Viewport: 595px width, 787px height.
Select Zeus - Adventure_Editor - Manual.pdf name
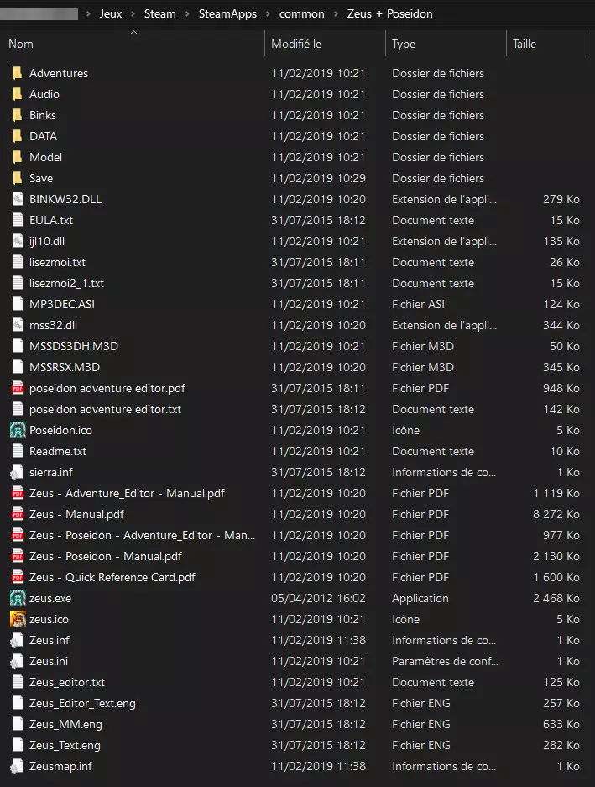(x=127, y=493)
